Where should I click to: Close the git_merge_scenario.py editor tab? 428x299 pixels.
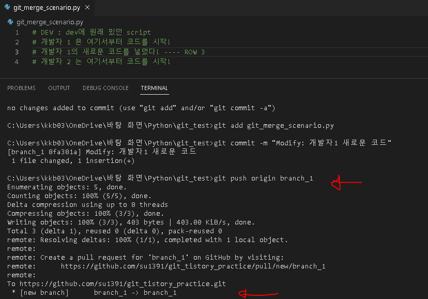click(87, 7)
